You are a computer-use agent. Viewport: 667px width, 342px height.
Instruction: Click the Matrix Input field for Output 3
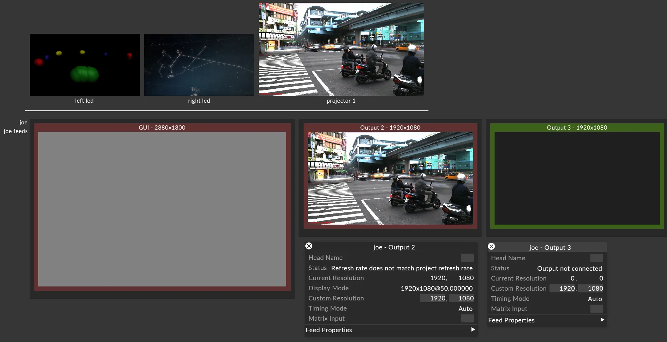pyautogui.click(x=596, y=309)
